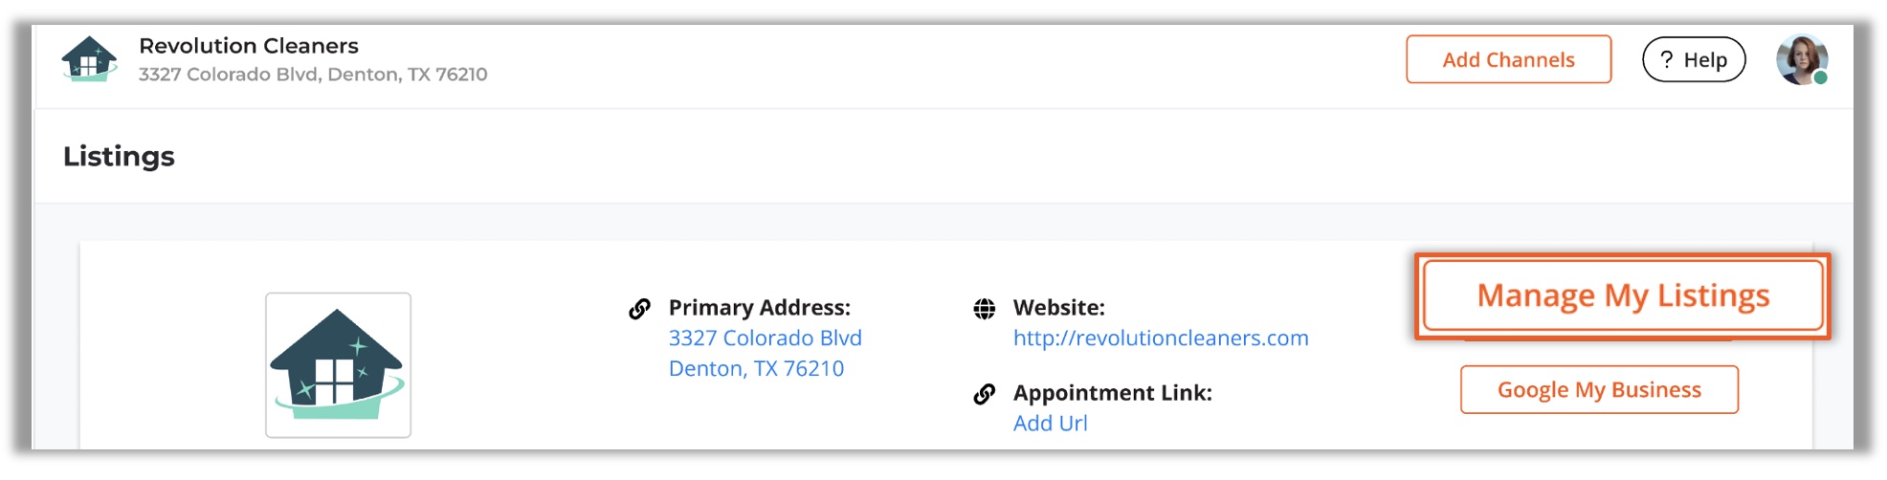Click the Denton, TX 76210 link
The width and height of the screenshot is (1887, 480).
(756, 368)
